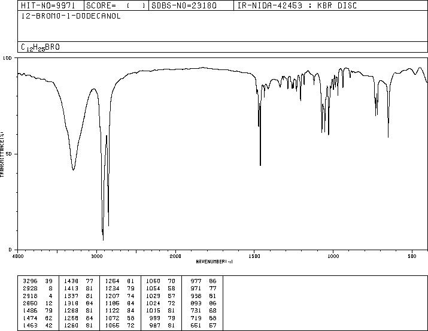Click the 1264 peak table entry
The width and height of the screenshot is (428, 331).
[x=120, y=281]
